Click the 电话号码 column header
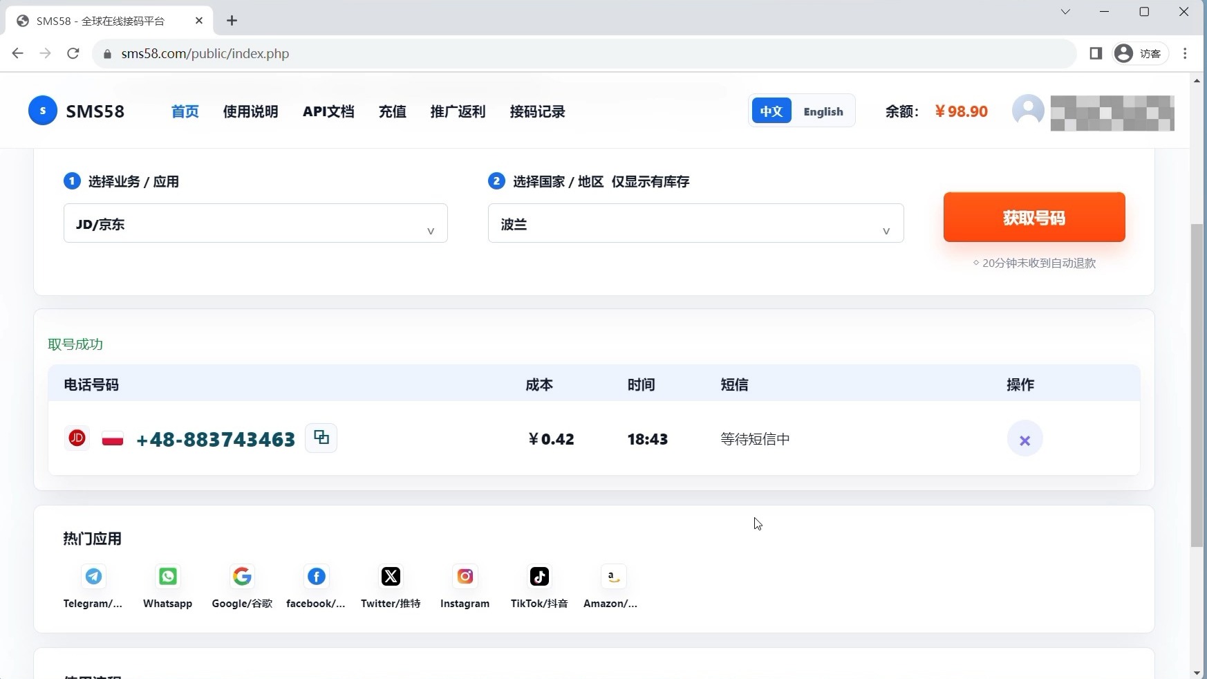 (x=91, y=384)
